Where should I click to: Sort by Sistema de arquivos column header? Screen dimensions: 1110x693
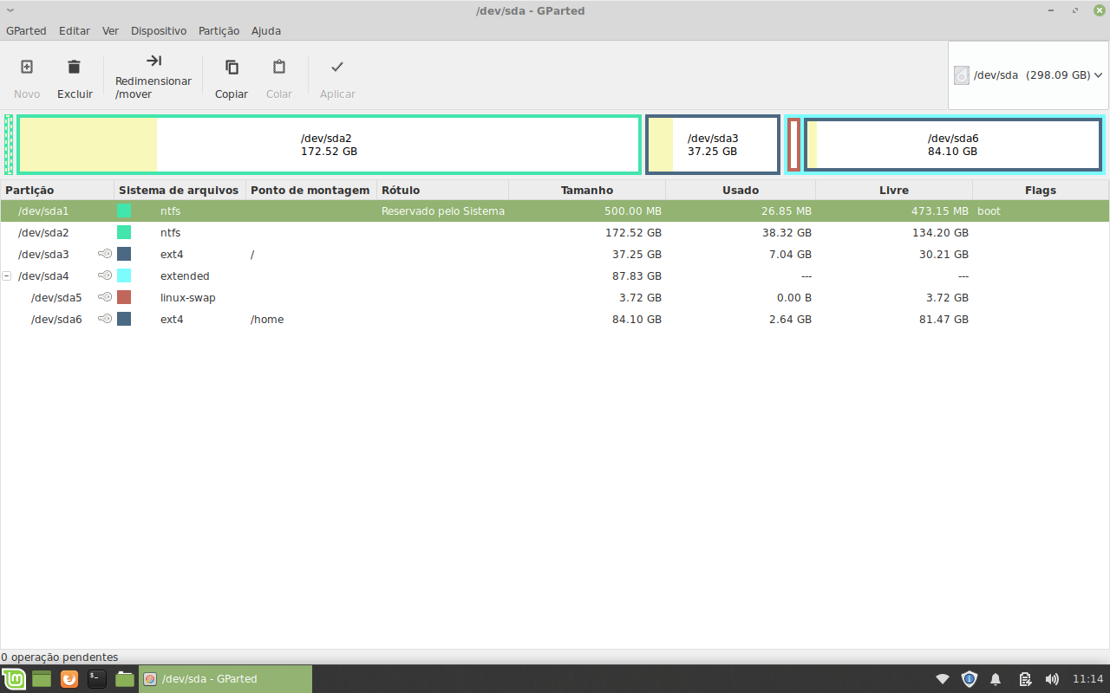[x=180, y=190]
